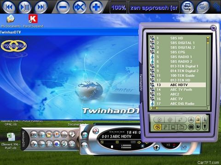Select channel 12 012-TEN HD
Viewport: 221px width, 165px height.
pyautogui.click(x=178, y=80)
